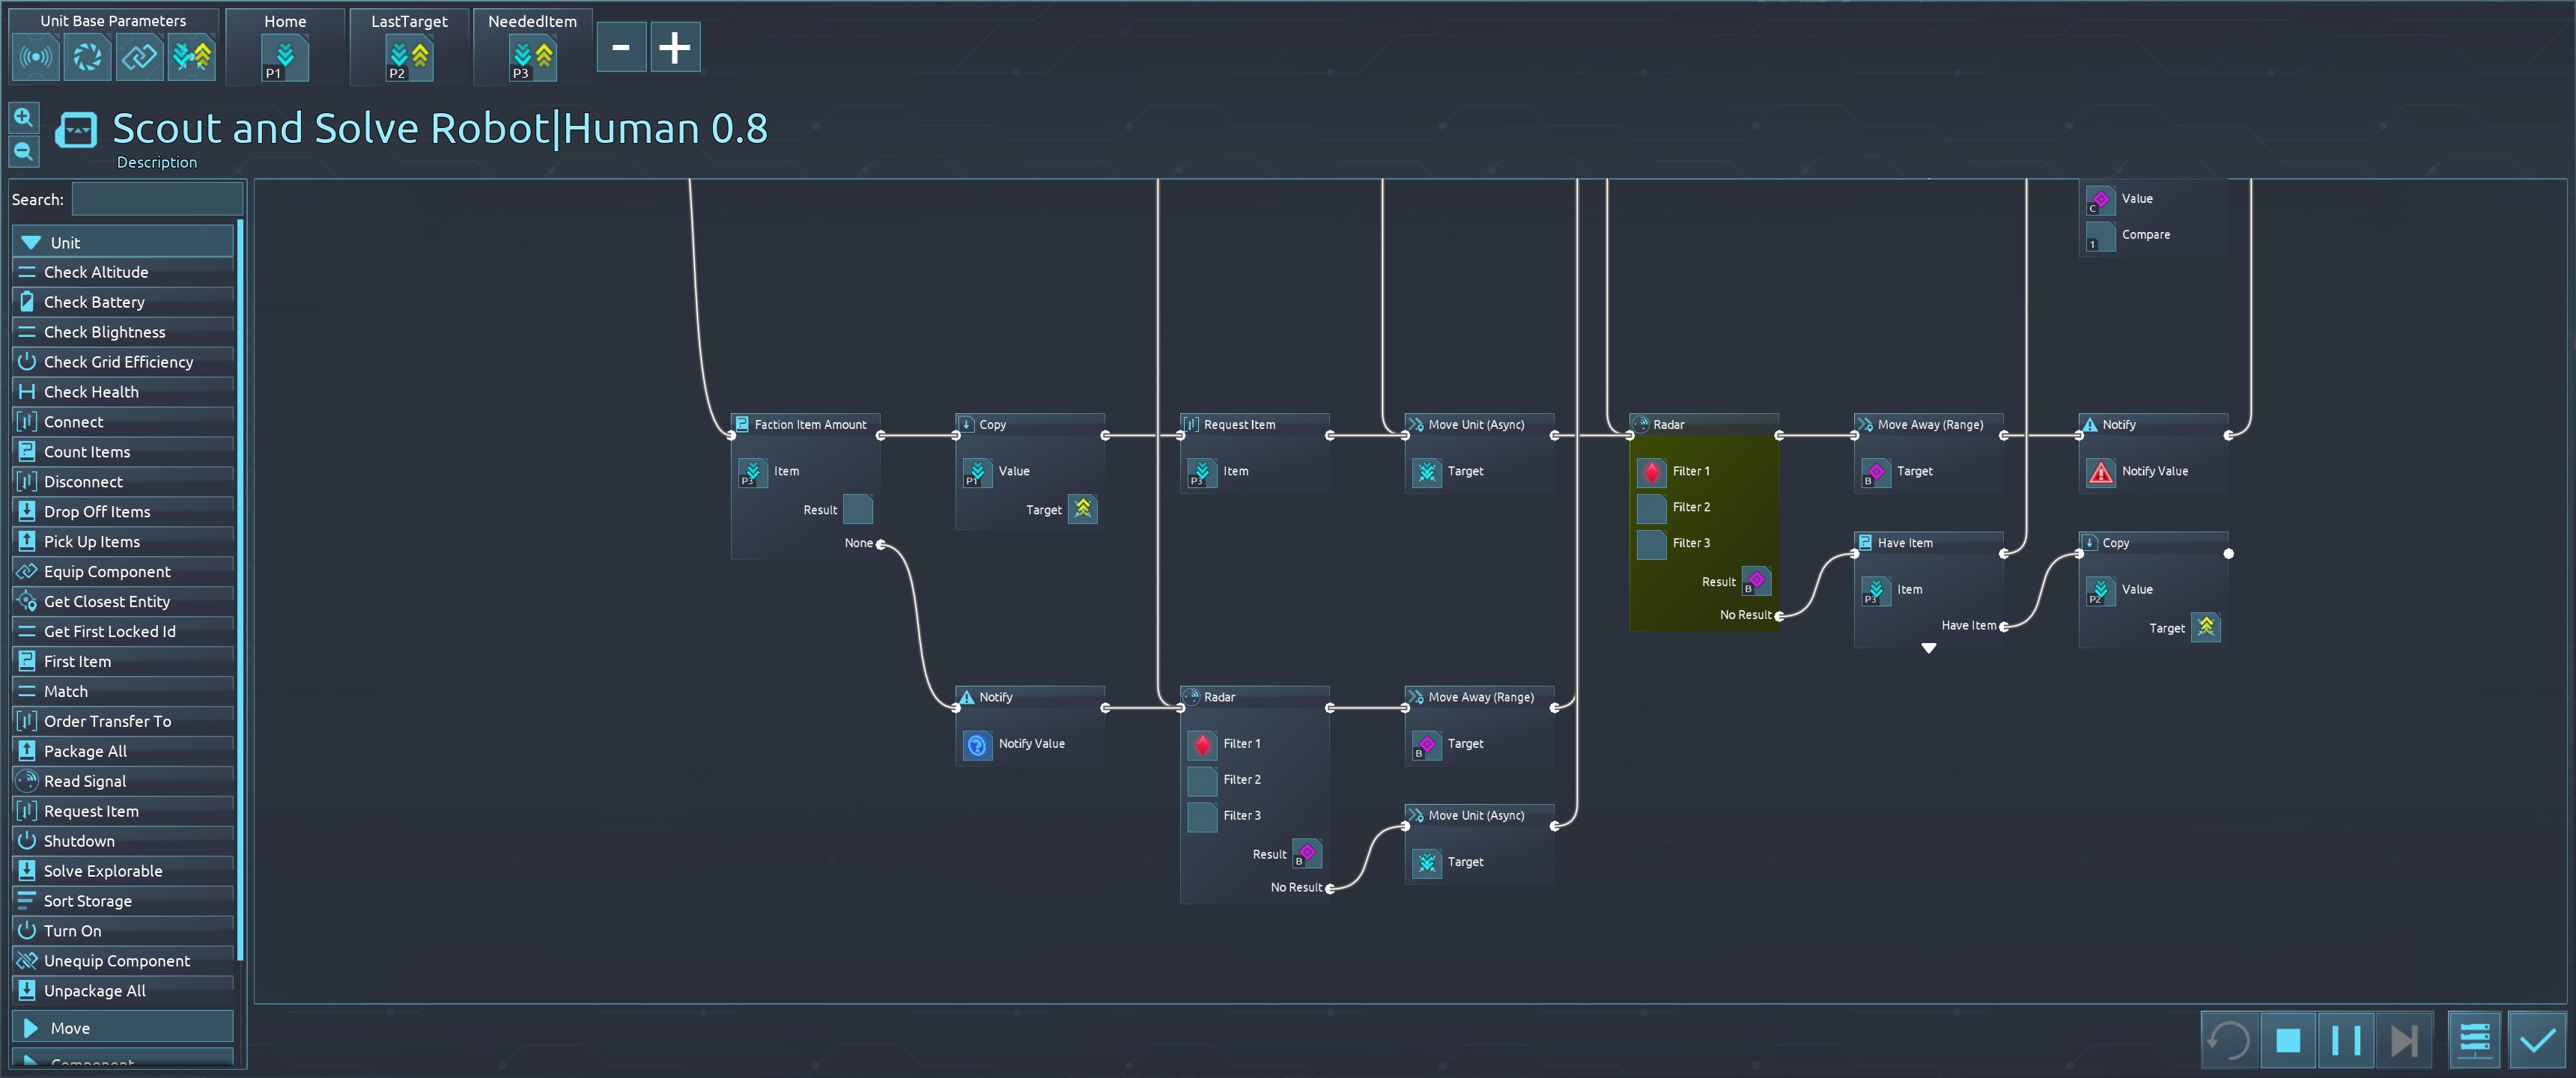Image resolution: width=2576 pixels, height=1078 pixels.
Task: Click the restart behavior icon at bottom right
Action: point(2228,1040)
